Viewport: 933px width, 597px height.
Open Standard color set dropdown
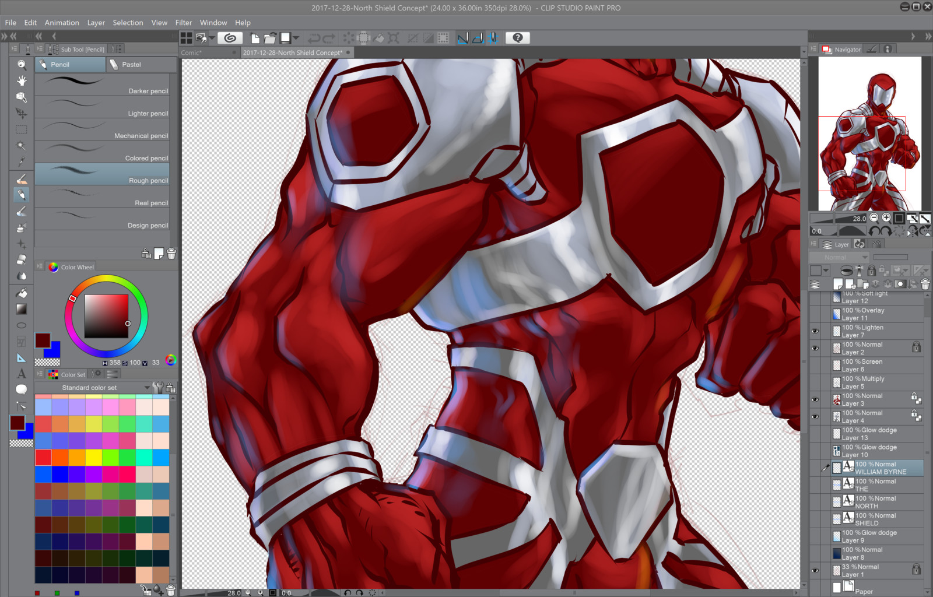pos(147,388)
